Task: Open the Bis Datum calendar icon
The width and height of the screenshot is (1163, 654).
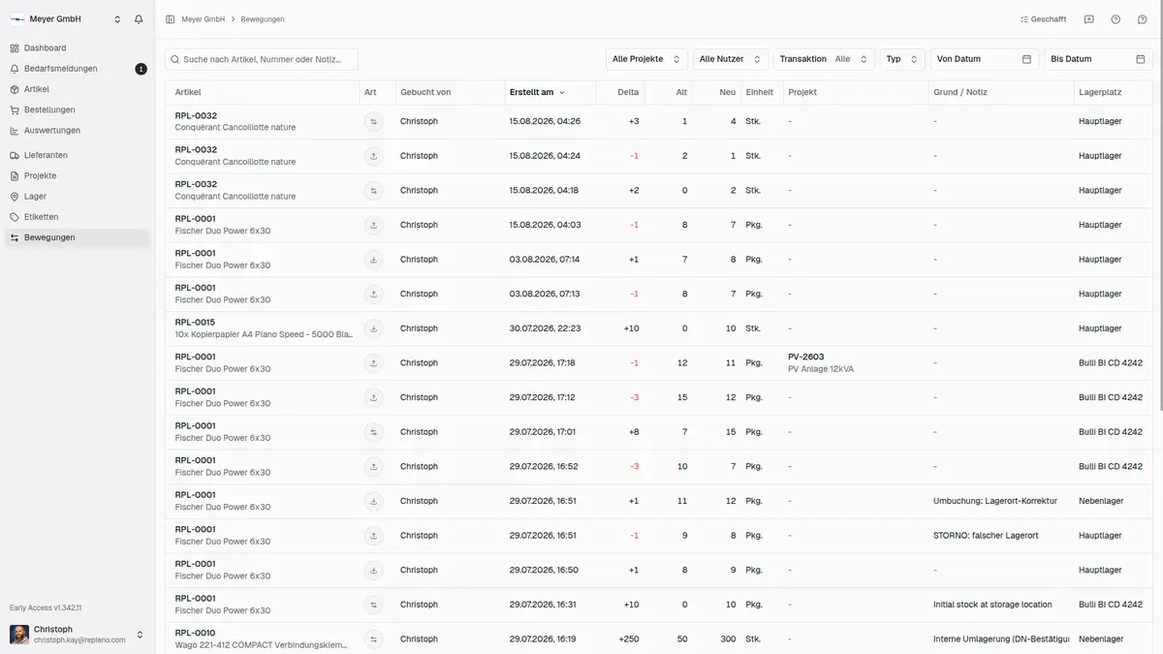Action: (x=1141, y=59)
